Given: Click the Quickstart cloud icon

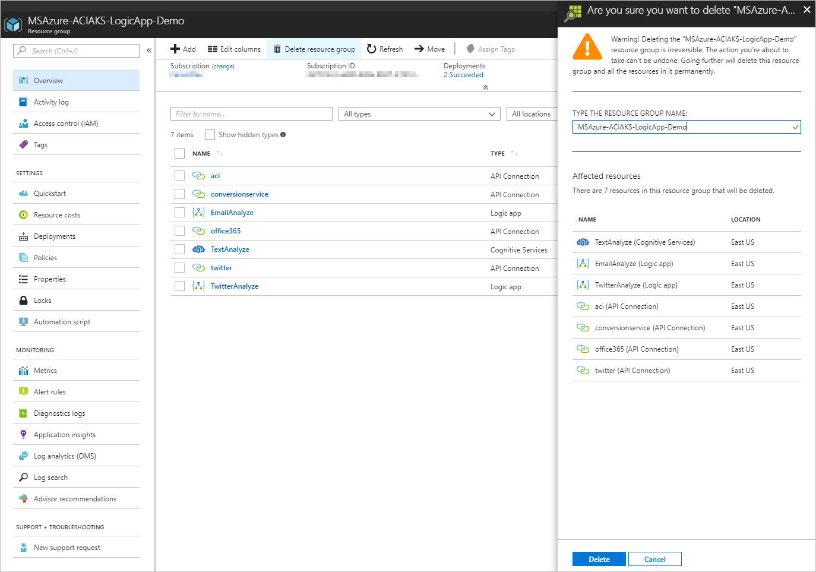Looking at the screenshot, I should pos(23,194).
